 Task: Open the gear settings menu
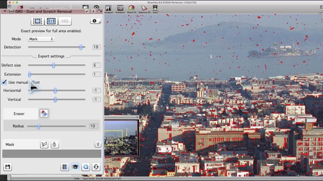coord(95,21)
